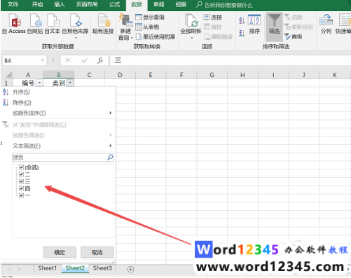
Task: Expand the Name Box dropdown arrow
Action: click(x=43, y=60)
